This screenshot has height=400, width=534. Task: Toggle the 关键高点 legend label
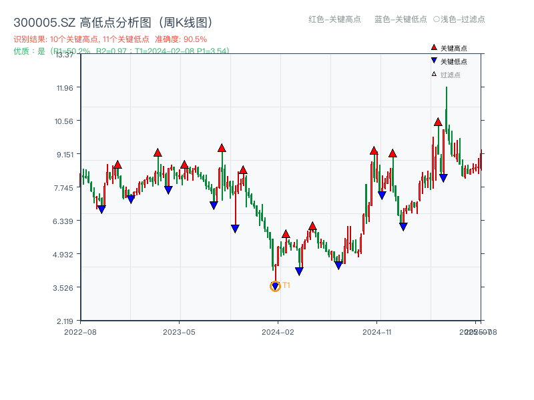tap(454, 48)
